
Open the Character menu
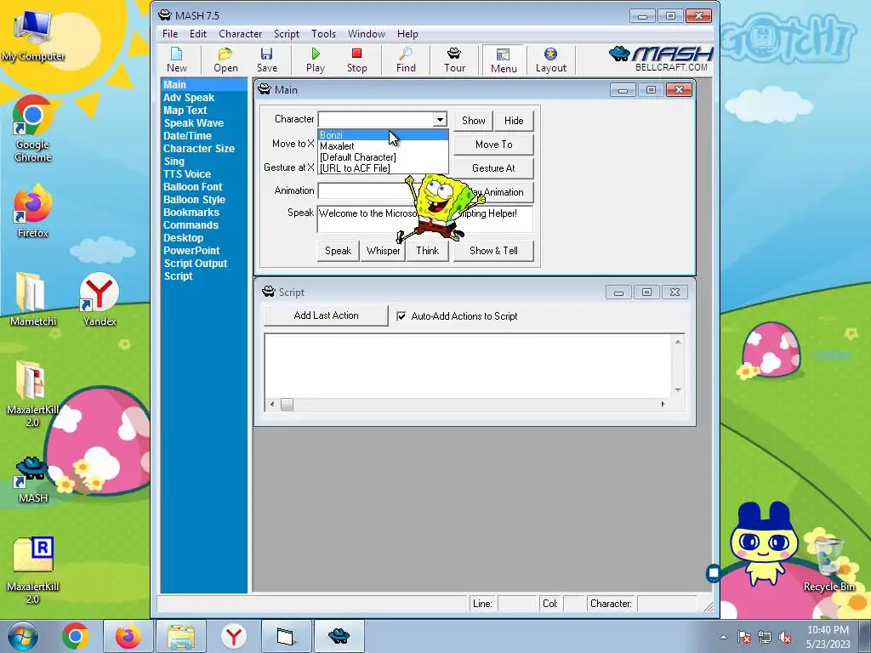pyautogui.click(x=240, y=34)
